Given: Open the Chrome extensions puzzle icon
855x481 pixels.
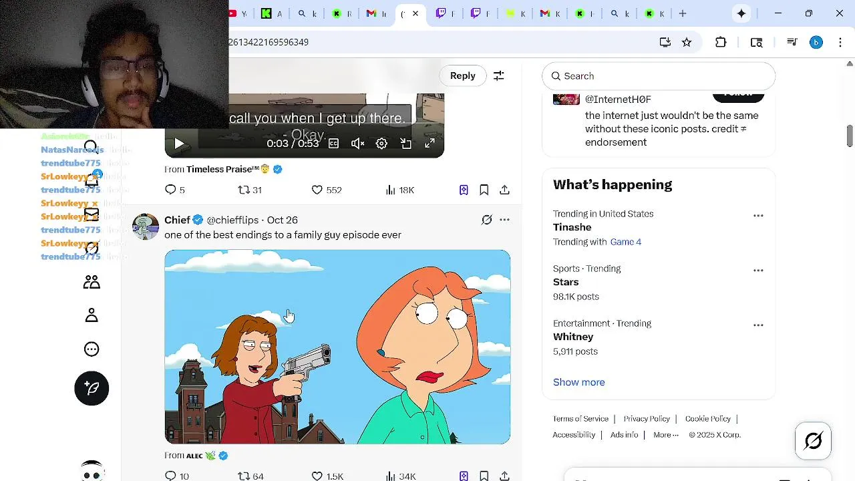Looking at the screenshot, I should (721, 42).
